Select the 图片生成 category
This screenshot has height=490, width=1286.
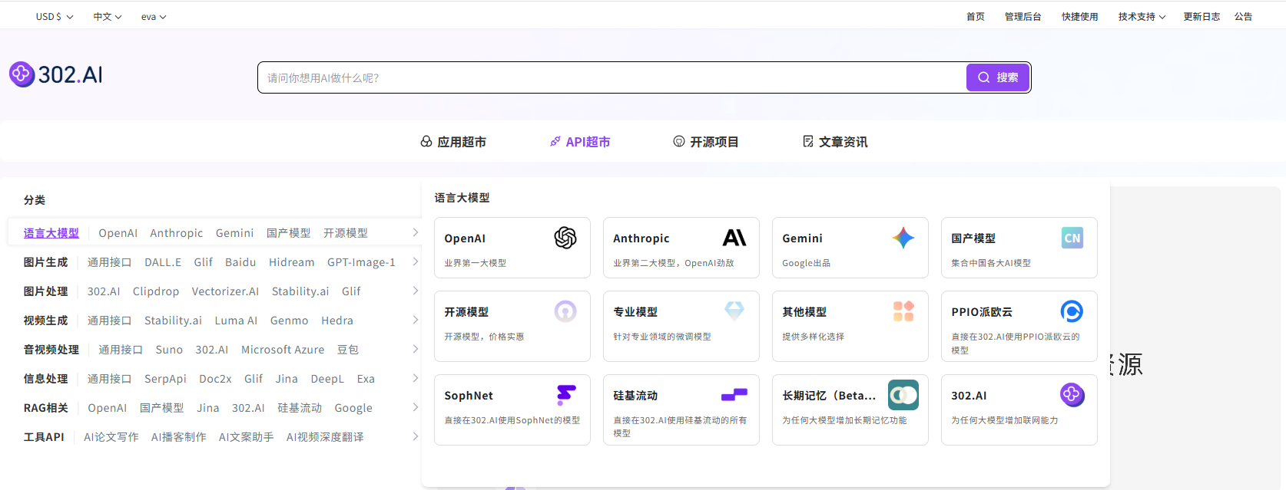[45, 262]
